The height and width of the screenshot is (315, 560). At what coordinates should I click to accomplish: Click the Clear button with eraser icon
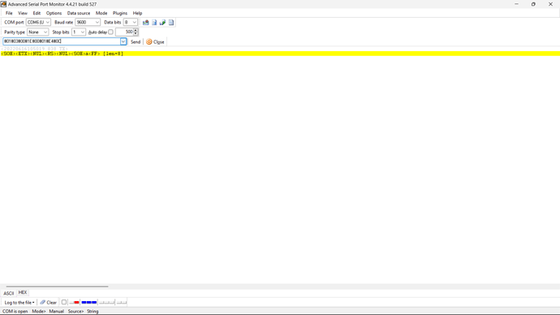[x=48, y=303]
